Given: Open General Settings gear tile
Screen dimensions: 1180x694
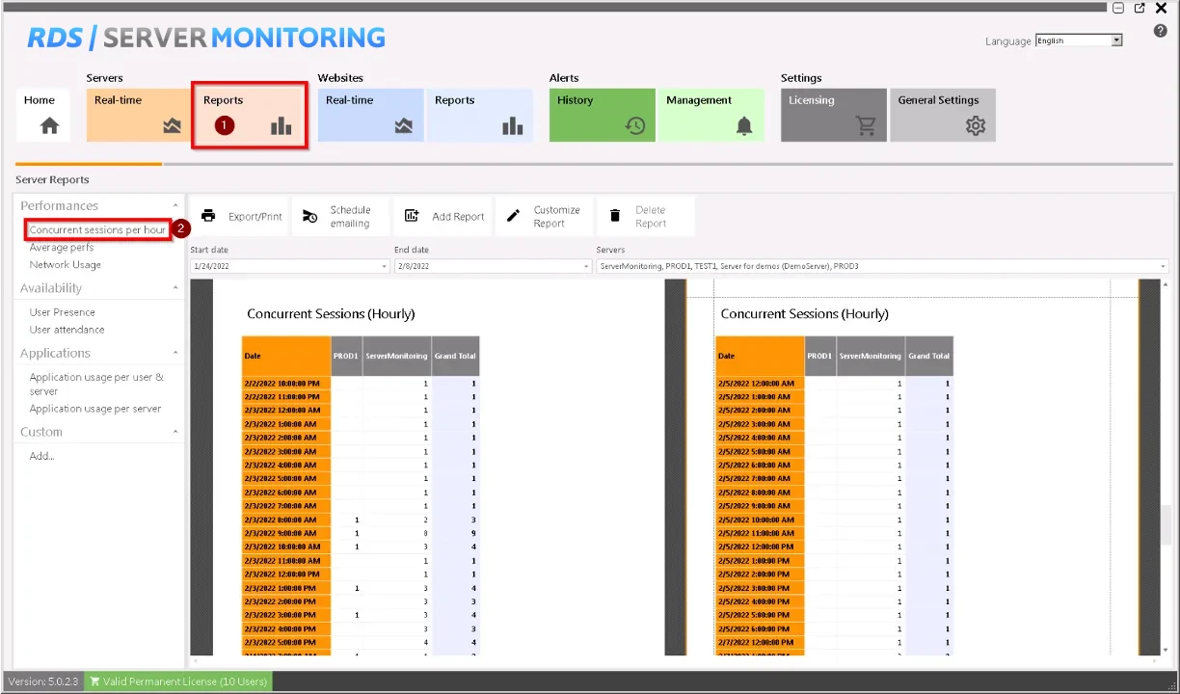Looking at the screenshot, I should 942,115.
